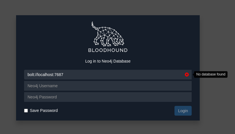Click the dog's raised tail in the logo
235x134 pixels.
[93, 25]
